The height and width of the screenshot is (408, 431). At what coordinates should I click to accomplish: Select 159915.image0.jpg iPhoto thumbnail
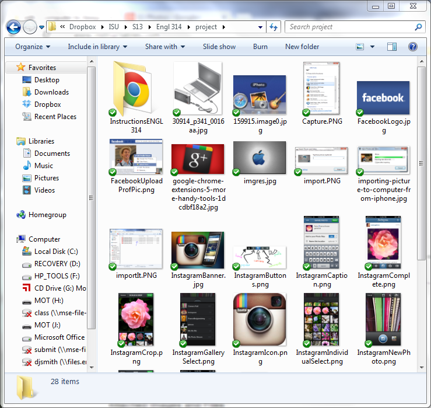[260, 104]
